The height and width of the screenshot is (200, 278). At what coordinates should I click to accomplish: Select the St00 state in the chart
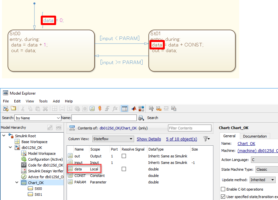click(x=51, y=51)
